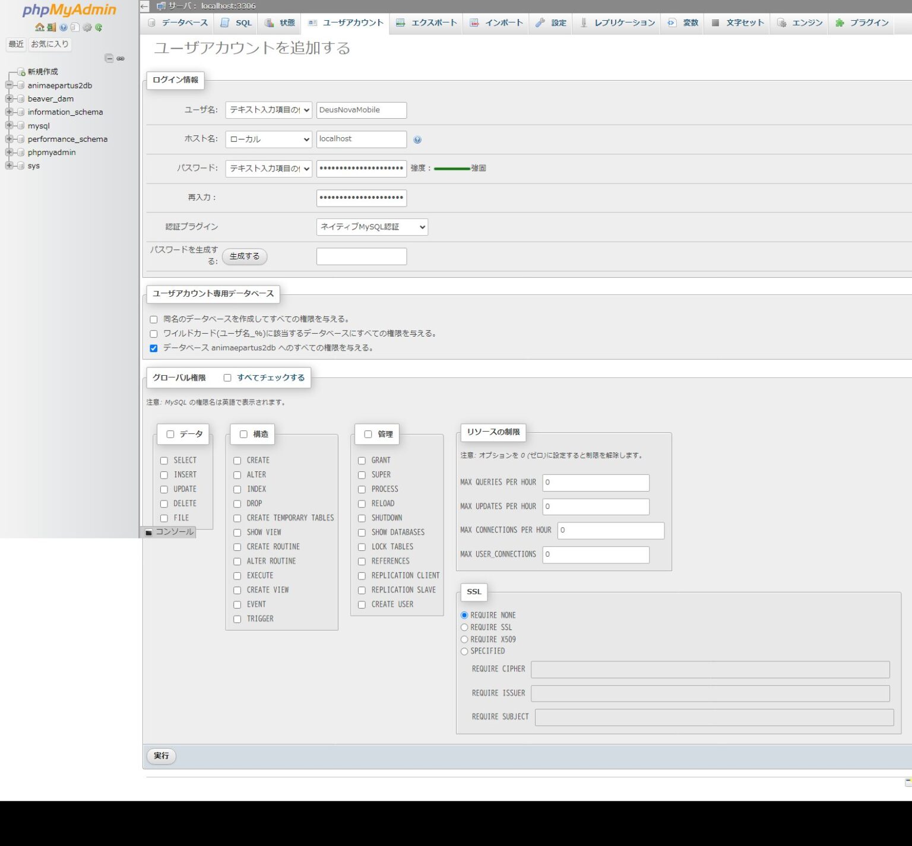Switch to the SQL tab
912x846 pixels.
point(236,23)
